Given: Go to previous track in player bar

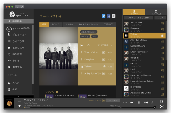Looking at the screenshot, I should coord(131,103).
